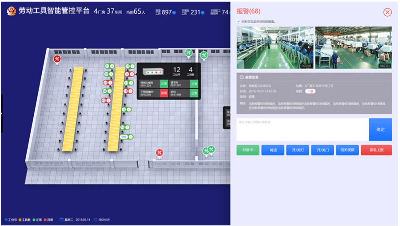Click the red 紧急上报 emergency report button
This screenshot has width=400, height=226.
pos(376,150)
